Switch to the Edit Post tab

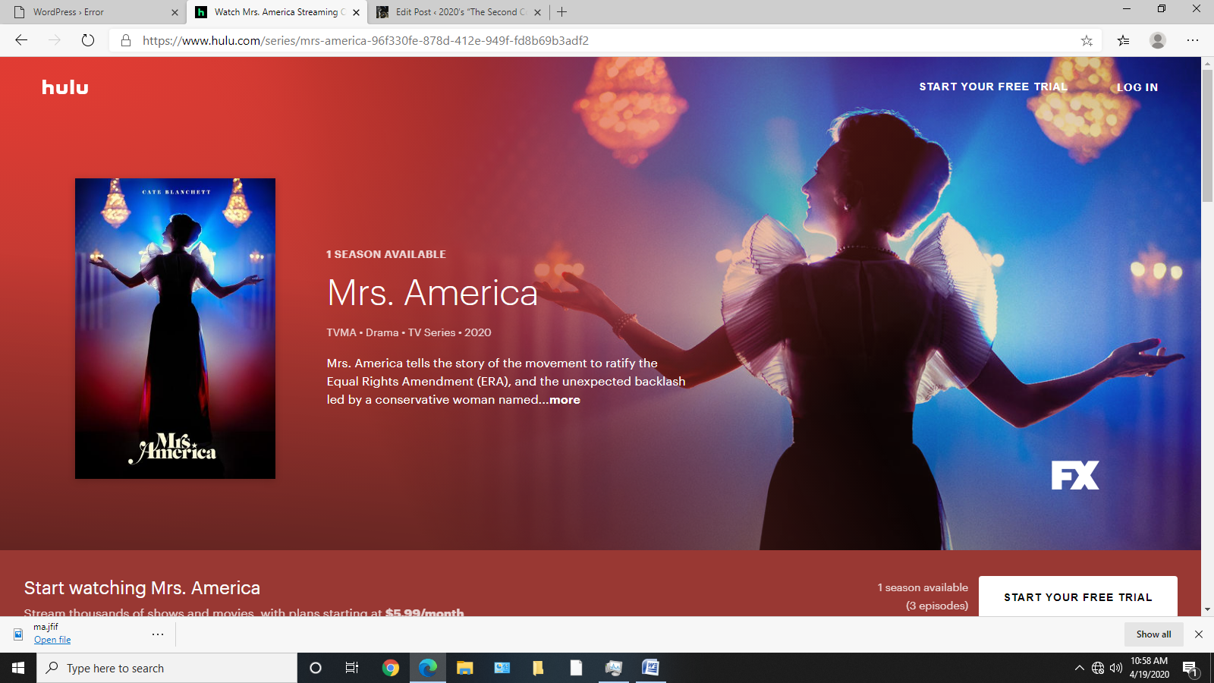point(455,12)
